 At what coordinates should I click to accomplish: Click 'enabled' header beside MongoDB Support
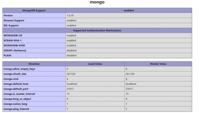pos(129,10)
